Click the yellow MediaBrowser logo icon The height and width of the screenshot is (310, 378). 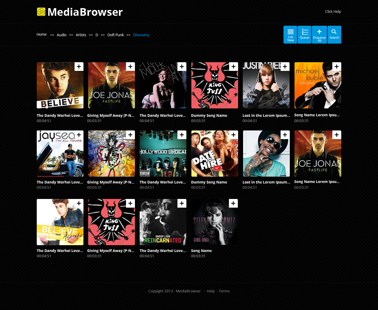tap(41, 12)
